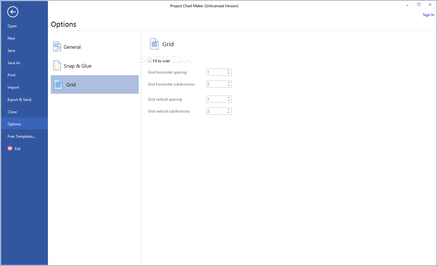Image resolution: width=437 pixels, height=266 pixels.
Task: Select the Grid options category
Action: click(x=95, y=84)
